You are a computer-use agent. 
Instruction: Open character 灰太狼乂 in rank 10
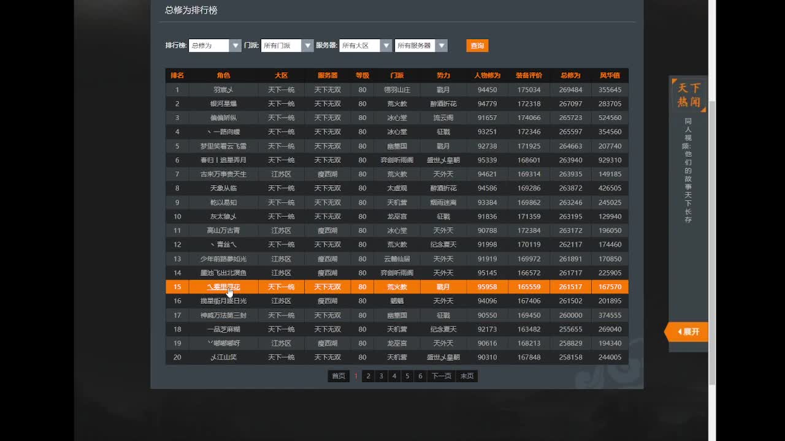pyautogui.click(x=223, y=216)
